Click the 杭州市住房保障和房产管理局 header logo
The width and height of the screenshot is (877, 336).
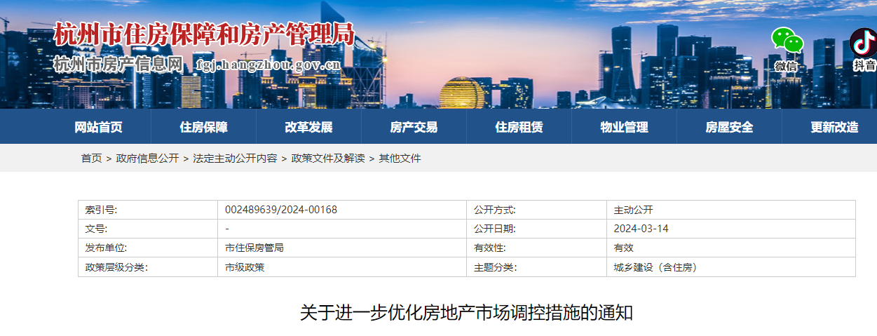click(x=204, y=34)
